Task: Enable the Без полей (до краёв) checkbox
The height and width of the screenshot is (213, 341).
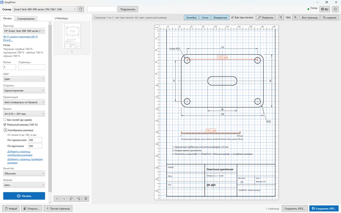Action: tap(5, 120)
